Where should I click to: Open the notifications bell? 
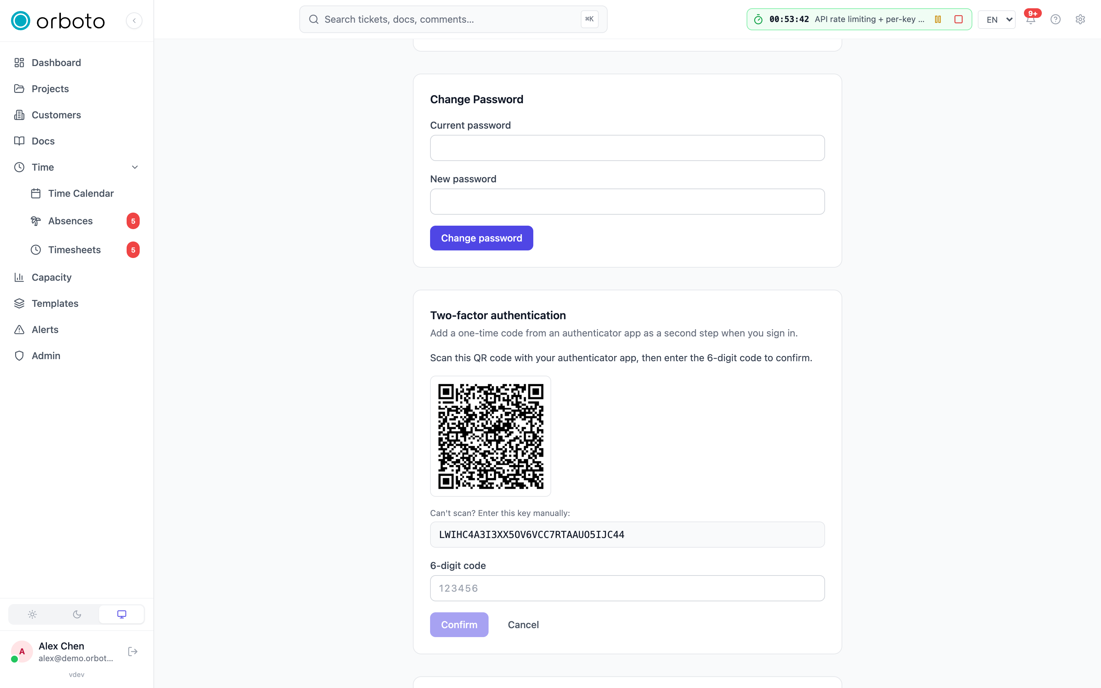[1030, 20]
